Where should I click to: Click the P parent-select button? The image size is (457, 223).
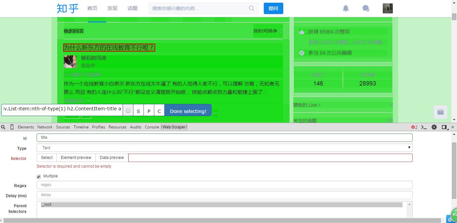[149, 111]
